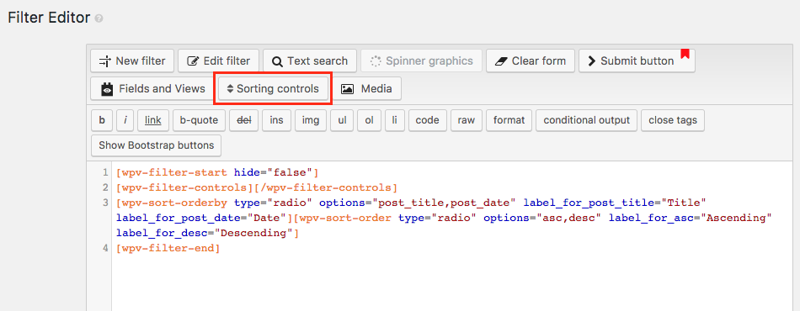Insert an ins tag
The image size is (800, 311).
(276, 121)
